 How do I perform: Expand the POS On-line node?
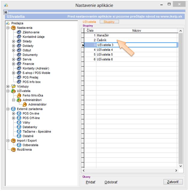13,114
